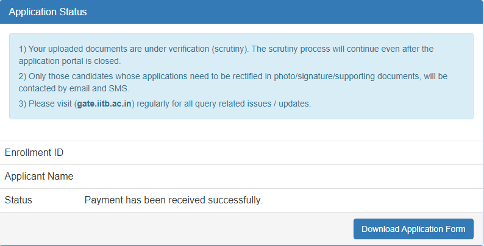Image resolution: width=484 pixels, height=246 pixels.
Task: Click 'query related issues / updates' text
Action: 253,104
